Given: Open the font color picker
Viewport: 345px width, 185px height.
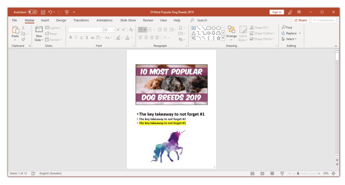Looking at the screenshot, I should click(x=132, y=38).
